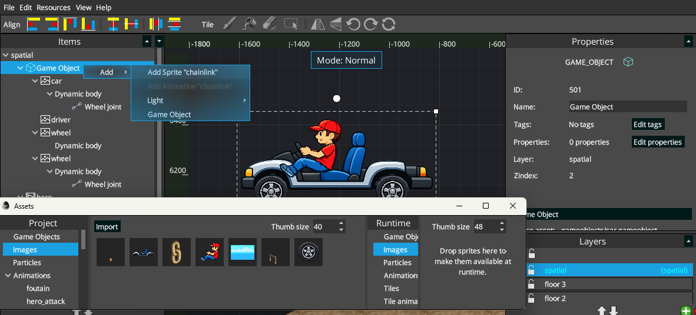Collapse the Layers panel with the up arrow
The image size is (696, 315).
tap(688, 242)
